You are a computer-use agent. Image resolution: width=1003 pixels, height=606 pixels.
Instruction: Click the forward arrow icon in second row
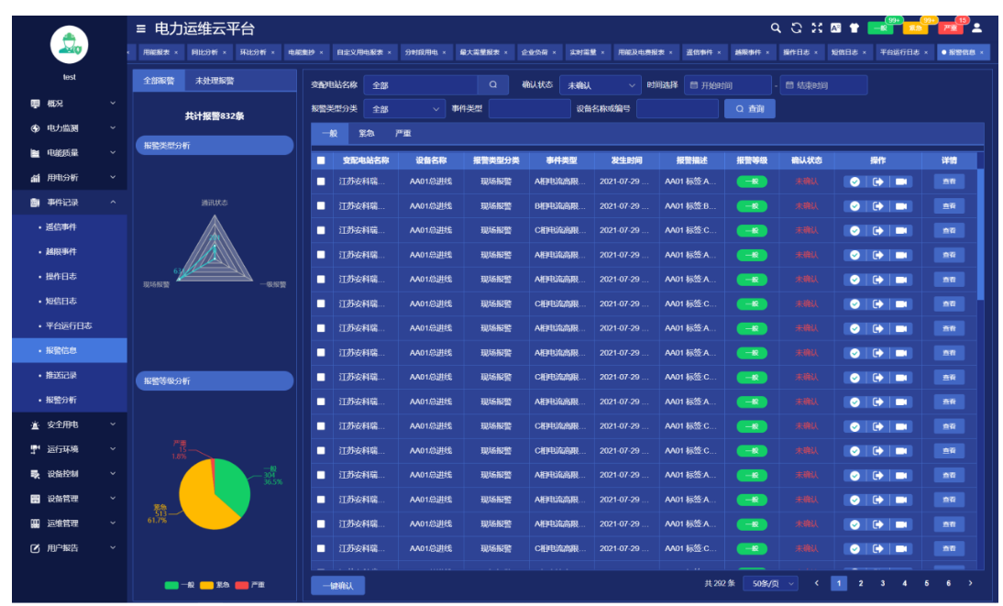point(877,206)
